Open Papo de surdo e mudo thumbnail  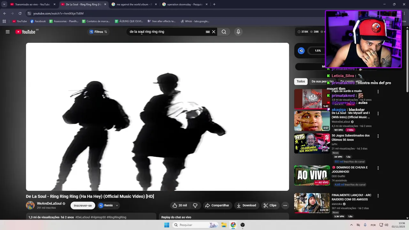[312, 99]
